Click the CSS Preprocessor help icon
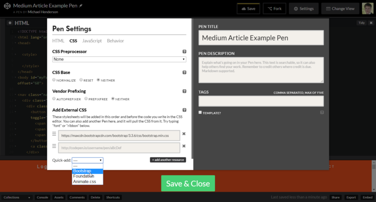 pos(184,52)
